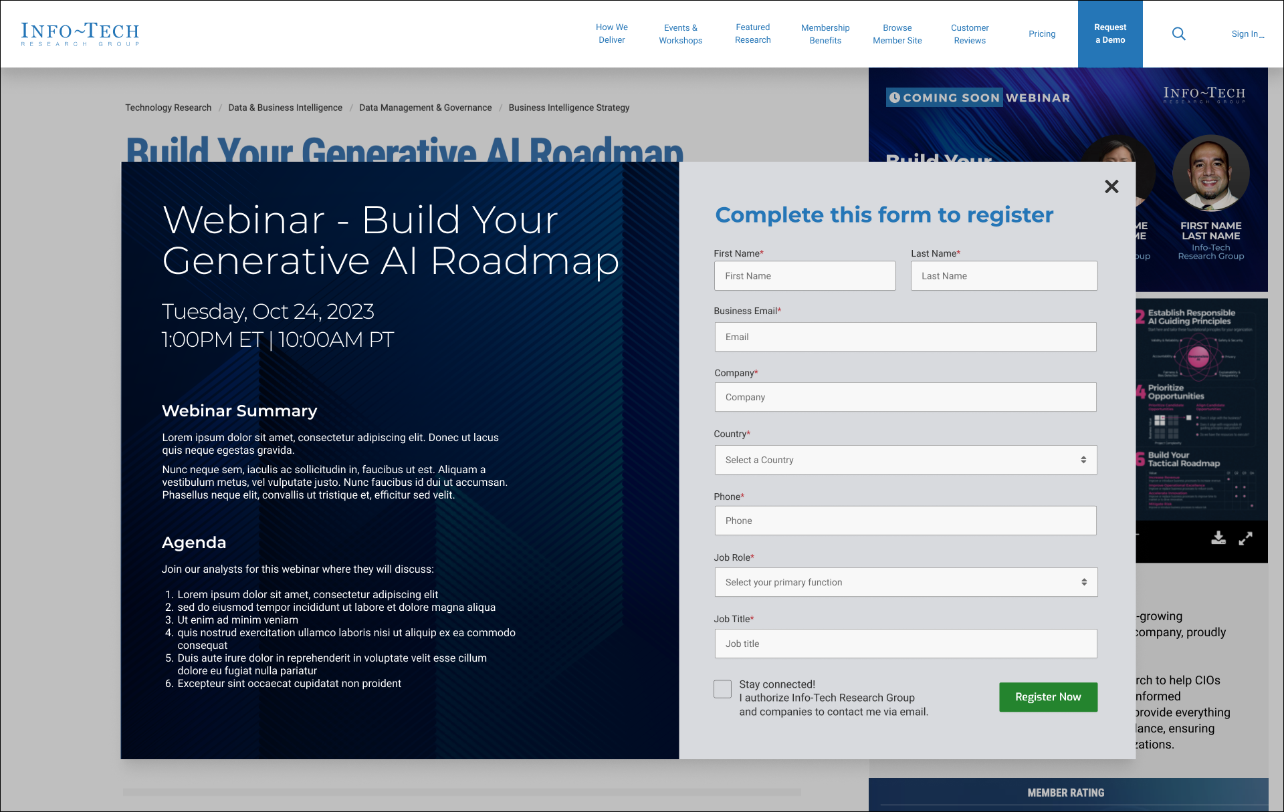
Task: Click the Request a Demo button
Action: pos(1110,34)
